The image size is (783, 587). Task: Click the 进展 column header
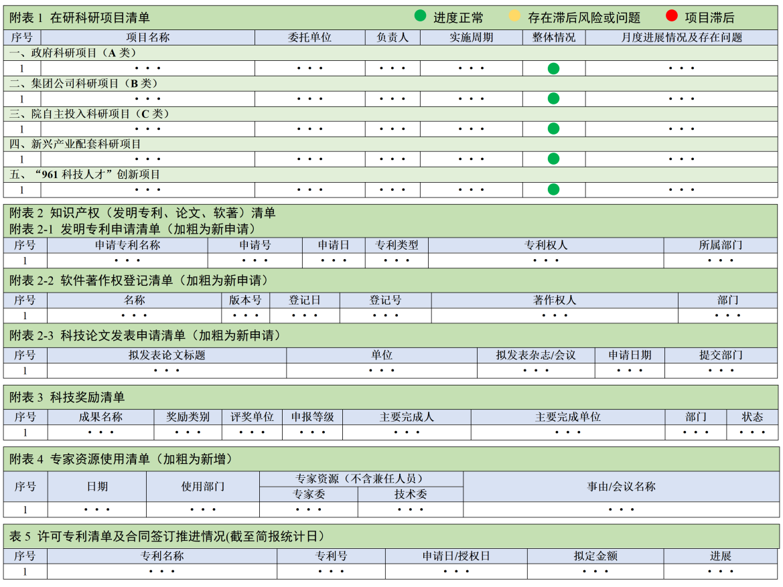pos(721,556)
